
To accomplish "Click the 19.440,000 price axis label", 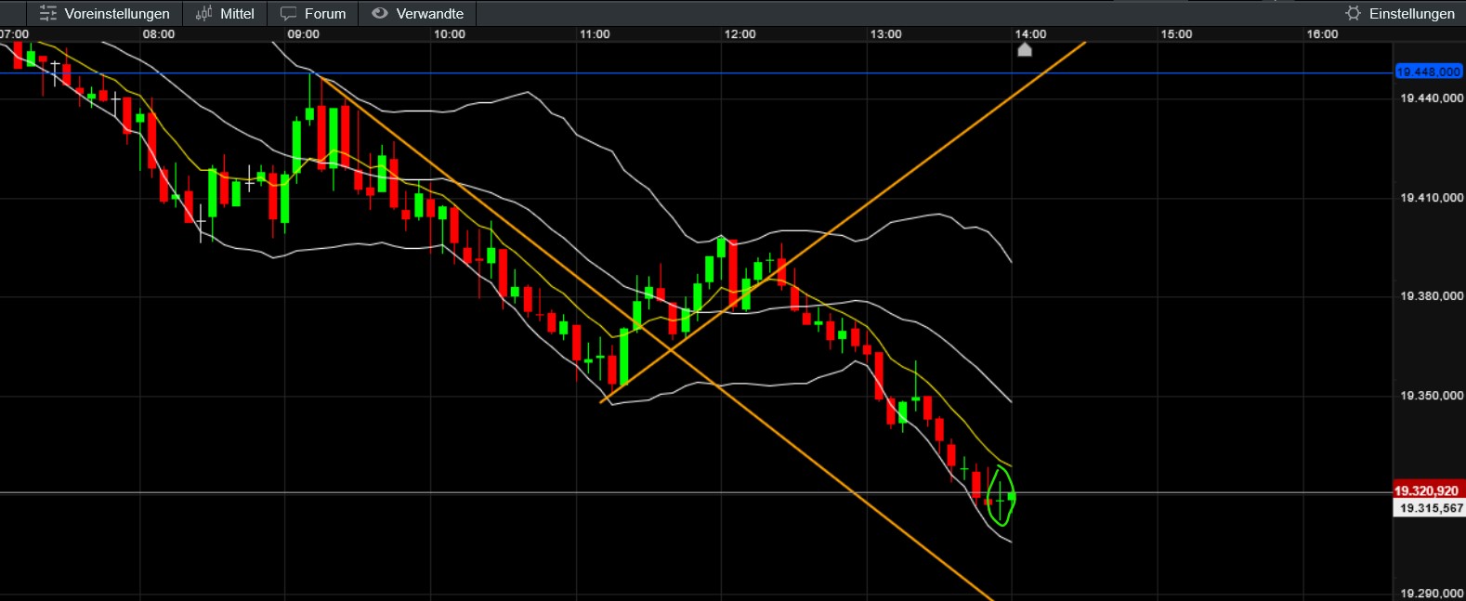I will (x=1432, y=98).
